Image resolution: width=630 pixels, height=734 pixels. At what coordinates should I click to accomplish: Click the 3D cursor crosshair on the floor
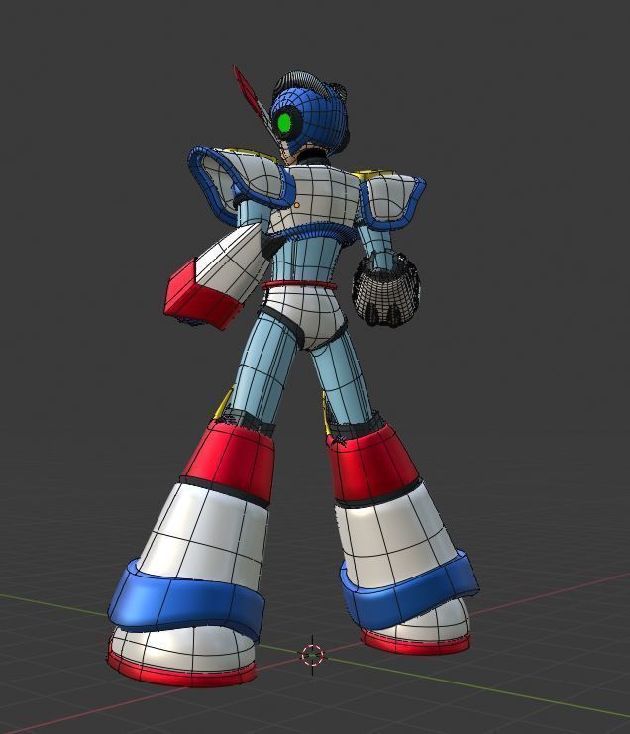[x=313, y=655]
